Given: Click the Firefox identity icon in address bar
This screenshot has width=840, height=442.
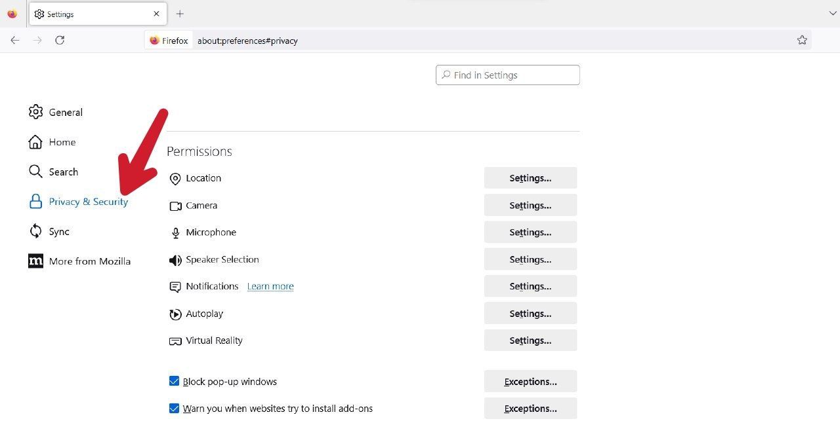Looking at the screenshot, I should [155, 41].
